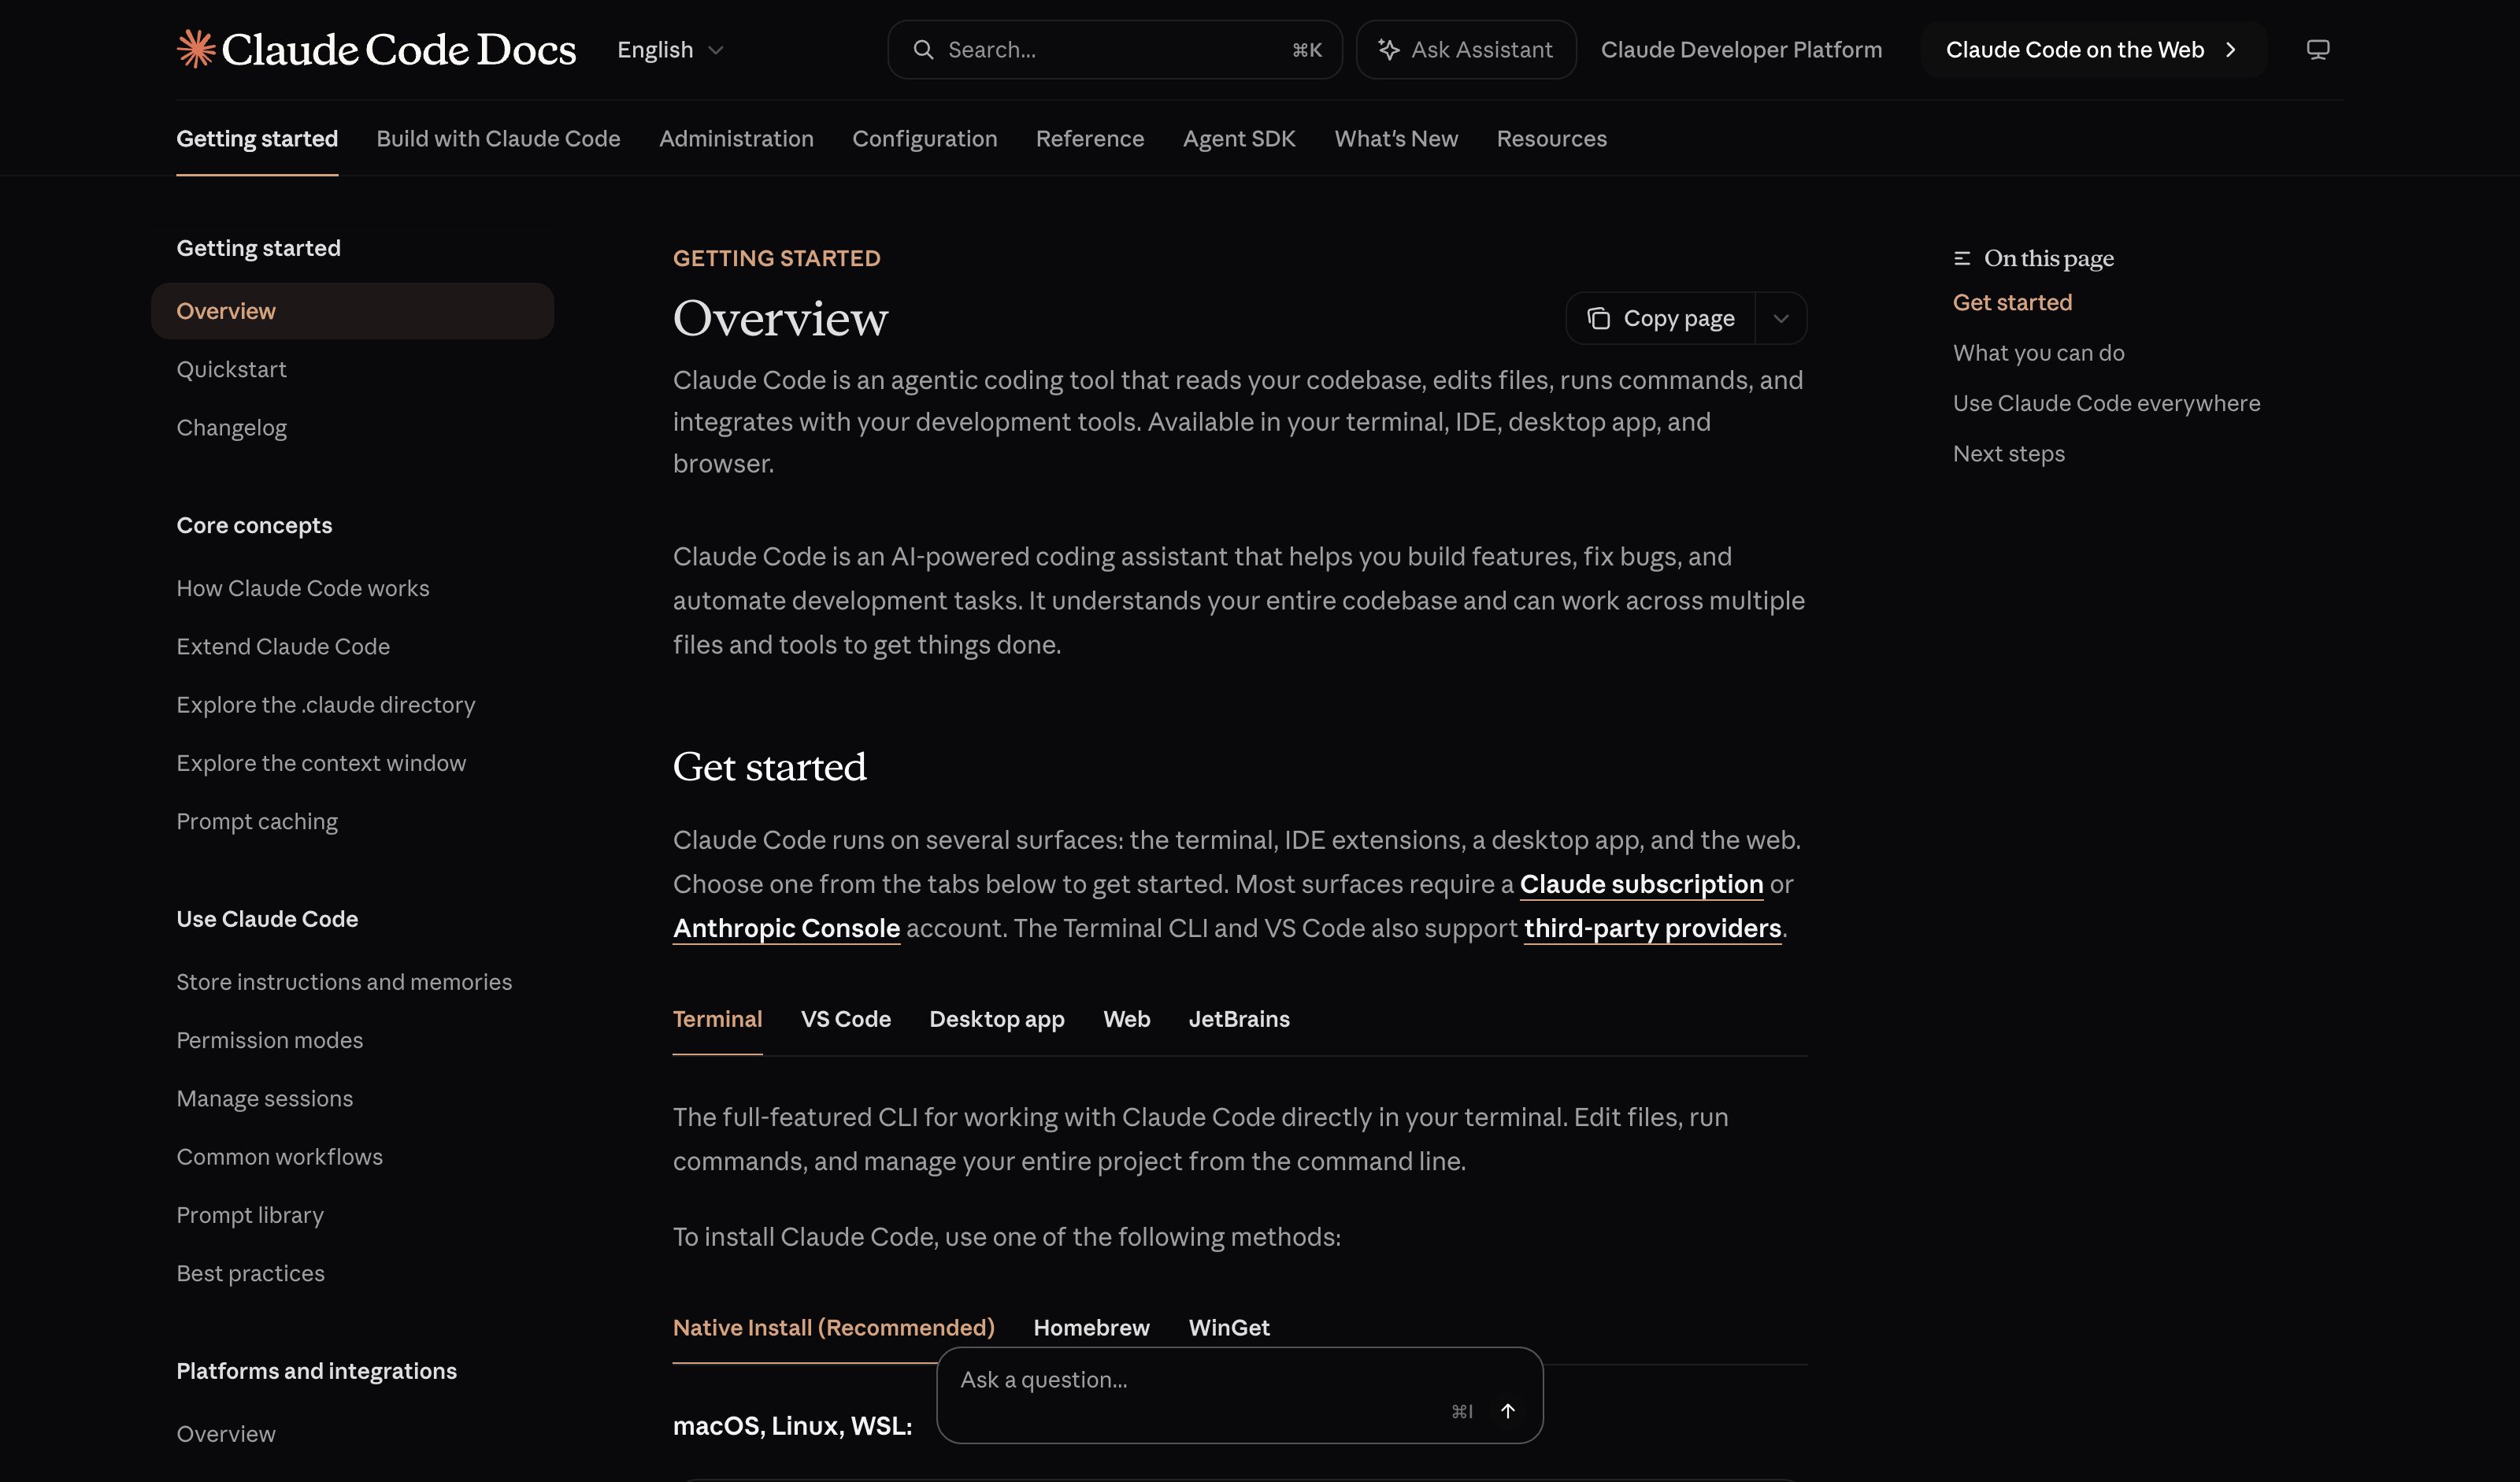Focus the Search field
The height and width of the screenshot is (1482, 2520).
[1114, 49]
